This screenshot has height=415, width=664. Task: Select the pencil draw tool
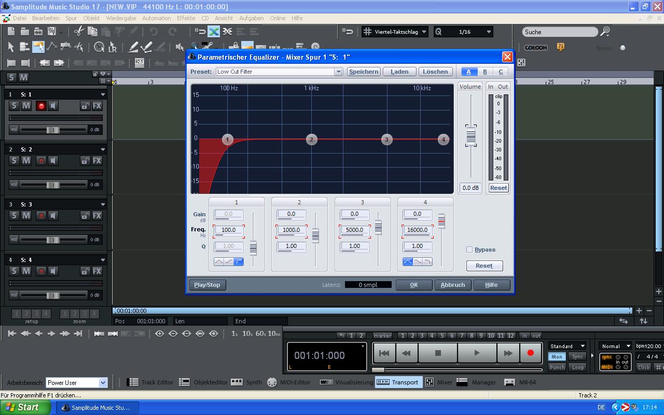[133, 47]
